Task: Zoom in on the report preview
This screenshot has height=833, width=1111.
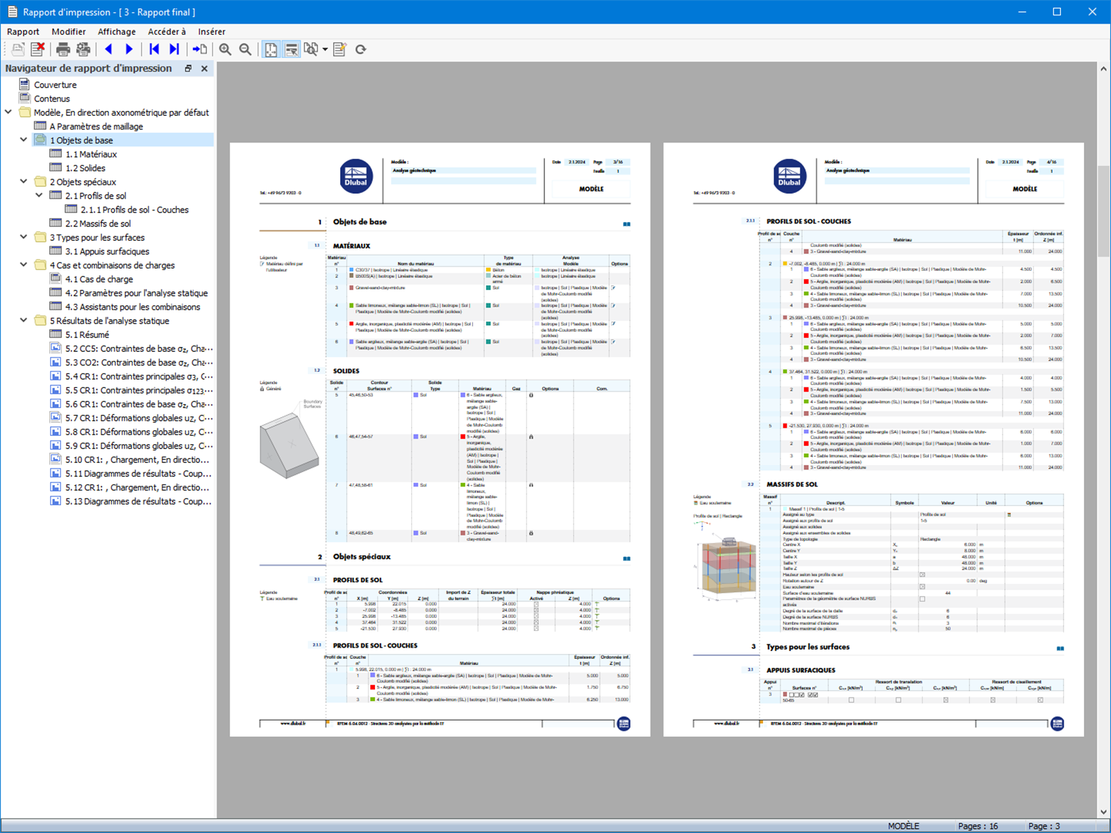Action: pos(225,49)
